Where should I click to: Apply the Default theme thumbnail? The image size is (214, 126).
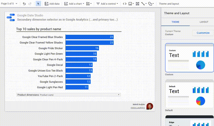click(189, 94)
